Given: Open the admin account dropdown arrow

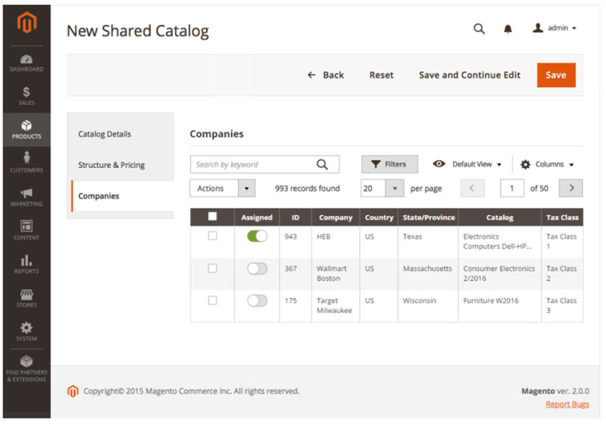Looking at the screenshot, I should (x=574, y=28).
